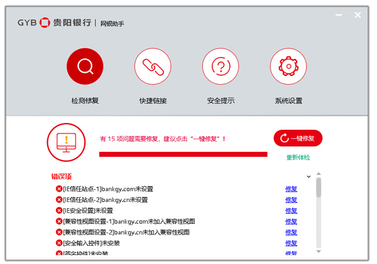Click the red scan progress bar

(x=183, y=154)
